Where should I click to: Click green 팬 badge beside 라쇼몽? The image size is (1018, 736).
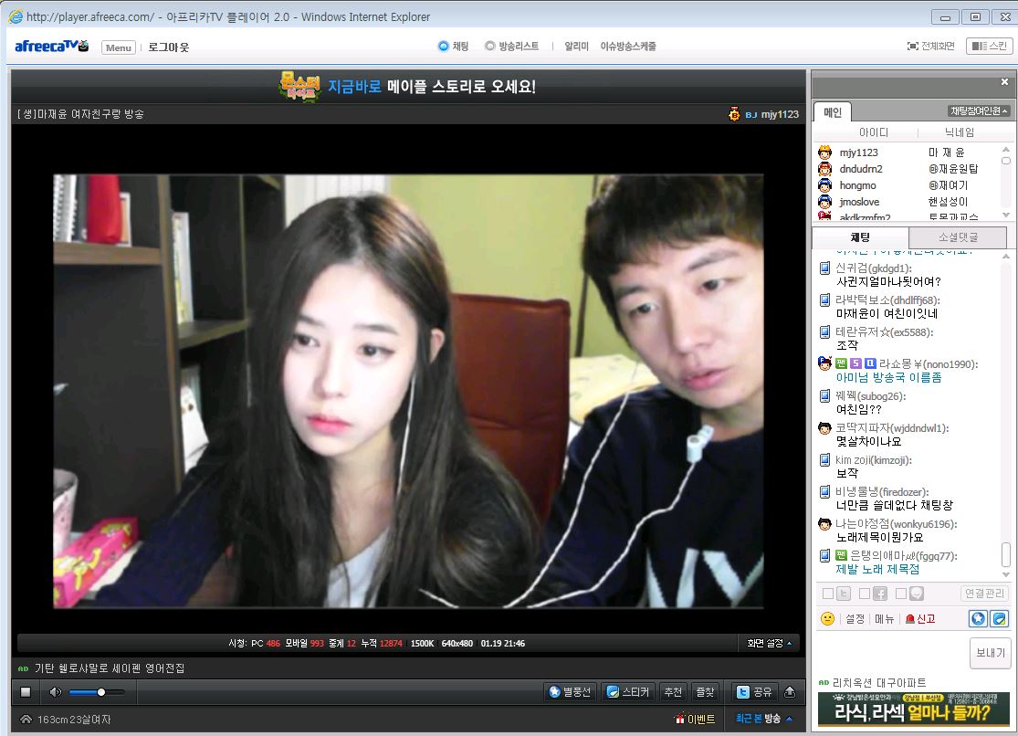841,363
